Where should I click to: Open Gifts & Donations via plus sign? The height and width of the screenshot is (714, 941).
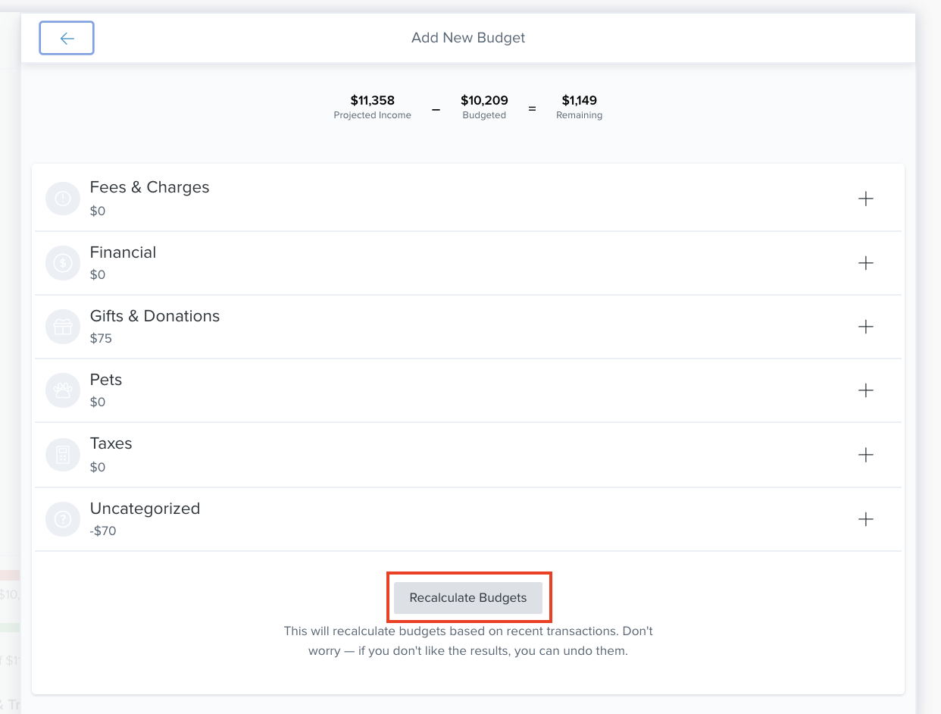pos(865,327)
